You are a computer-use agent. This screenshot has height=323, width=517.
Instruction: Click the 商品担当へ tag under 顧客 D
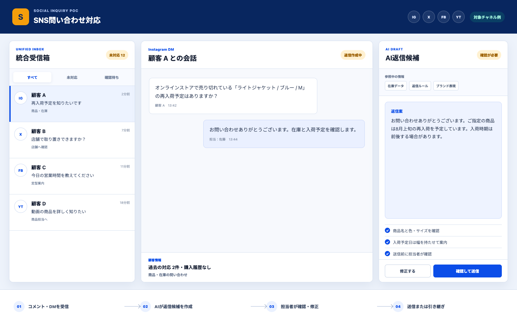click(39, 219)
